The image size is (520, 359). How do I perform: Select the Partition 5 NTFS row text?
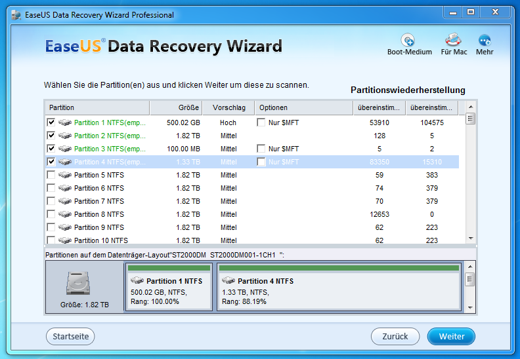tap(99, 175)
